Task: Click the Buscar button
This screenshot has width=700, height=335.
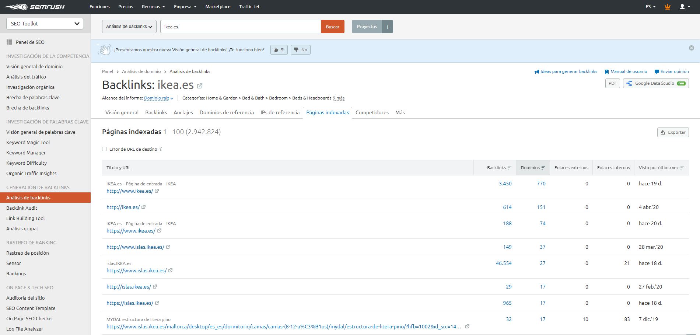Action: coord(333,27)
